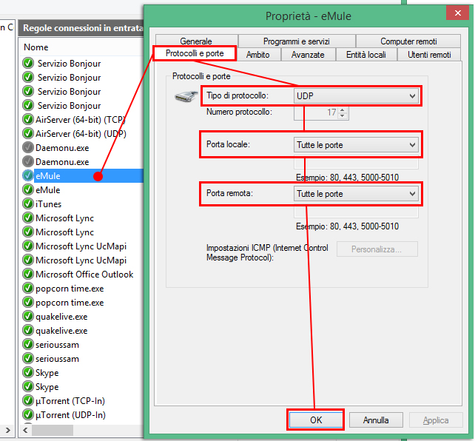This screenshot has height=441, width=475.
Task: Click the left scroll arrow of rules list
Action: point(25,430)
